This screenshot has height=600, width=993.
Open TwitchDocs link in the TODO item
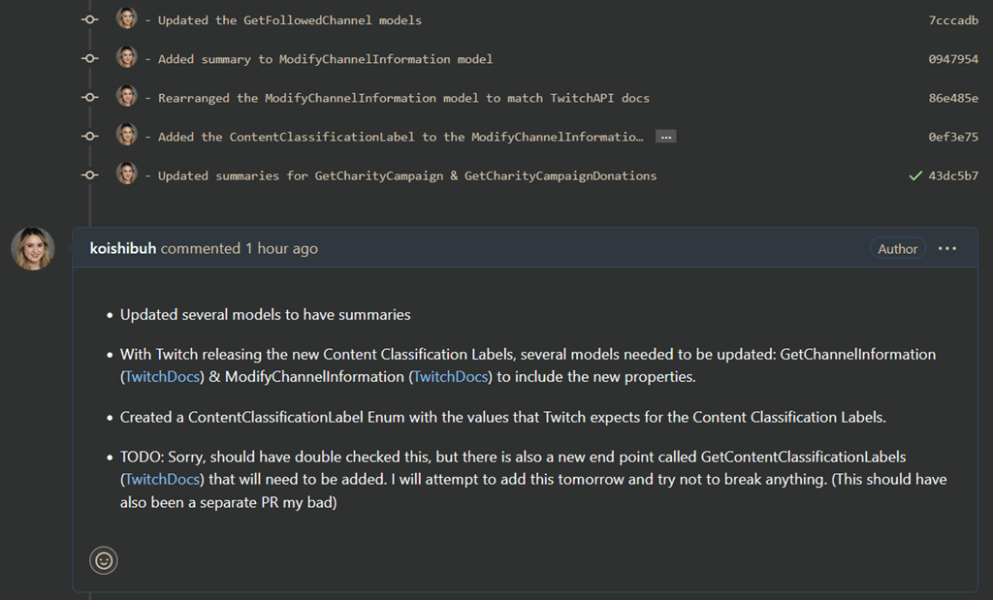[162, 480]
